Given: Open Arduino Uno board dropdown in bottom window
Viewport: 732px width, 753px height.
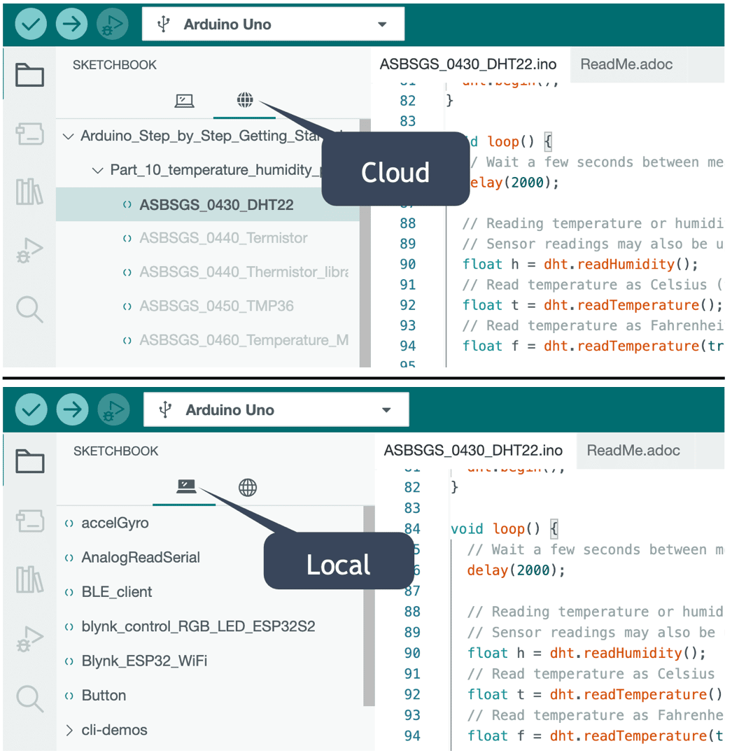Looking at the screenshot, I should point(276,409).
